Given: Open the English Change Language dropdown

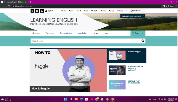Looking at the screenshot, I should 133,16.
